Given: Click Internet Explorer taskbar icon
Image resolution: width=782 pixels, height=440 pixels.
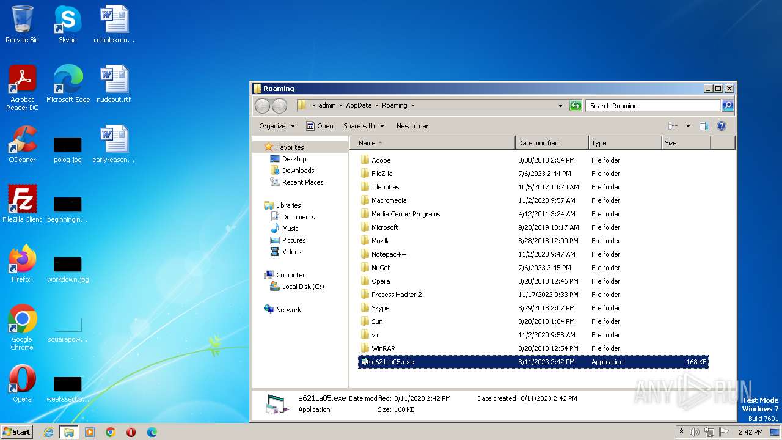Looking at the screenshot, I should (48, 432).
